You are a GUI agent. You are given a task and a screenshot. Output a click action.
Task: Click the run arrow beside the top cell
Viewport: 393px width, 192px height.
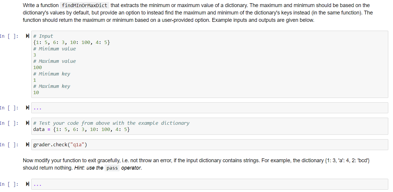coord(27,36)
